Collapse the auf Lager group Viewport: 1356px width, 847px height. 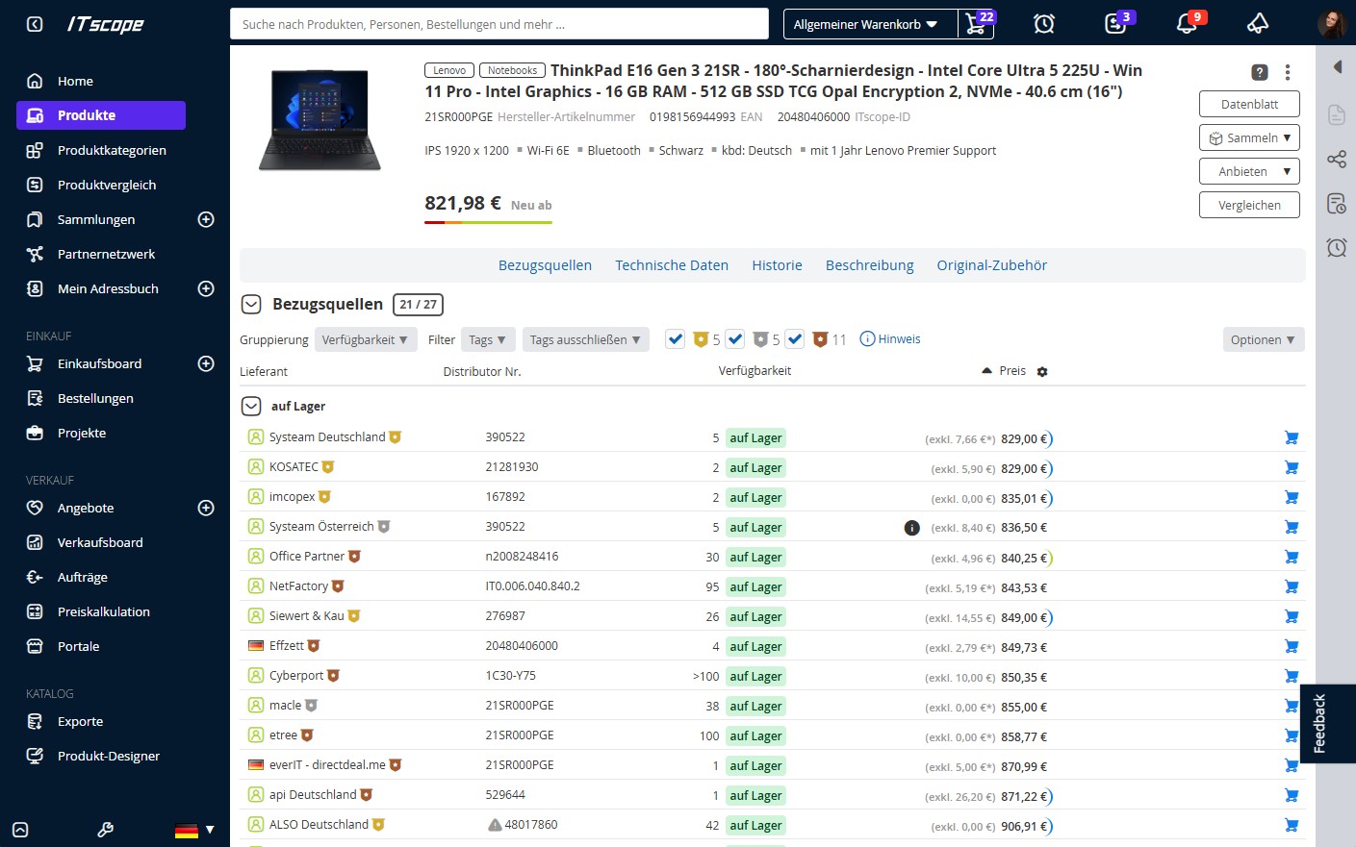(251, 407)
